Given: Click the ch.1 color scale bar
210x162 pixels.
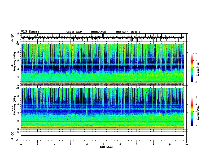Looking at the screenshot, I should pyautogui.click(x=192, y=68).
